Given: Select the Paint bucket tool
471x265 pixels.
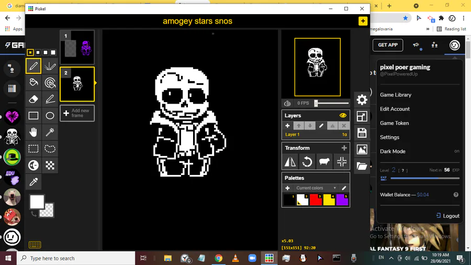Looking at the screenshot, I should coord(33,83).
